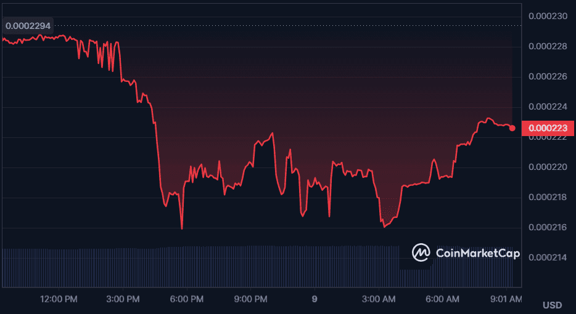Image resolution: width=576 pixels, height=314 pixels.
Task: Click the 6:00 AM time label
Action: [443, 299]
